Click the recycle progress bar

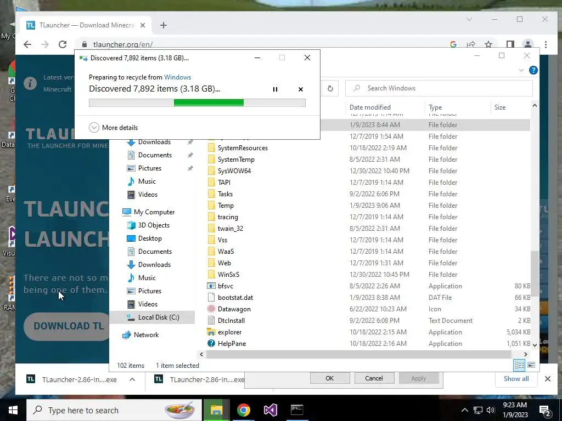coord(197,103)
